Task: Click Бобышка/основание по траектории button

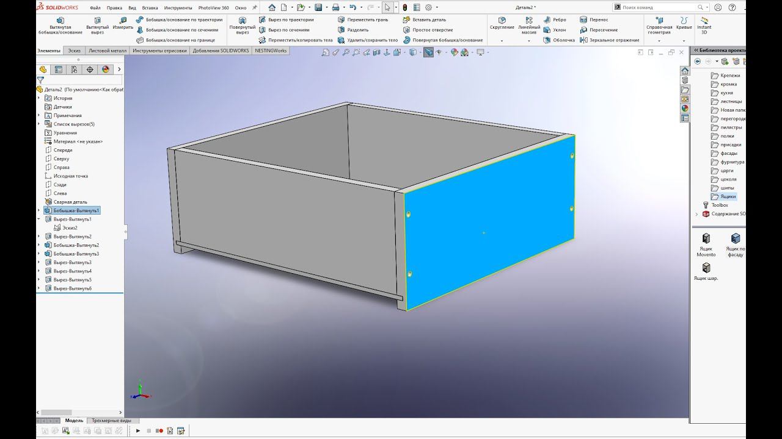Action: [x=179, y=20]
